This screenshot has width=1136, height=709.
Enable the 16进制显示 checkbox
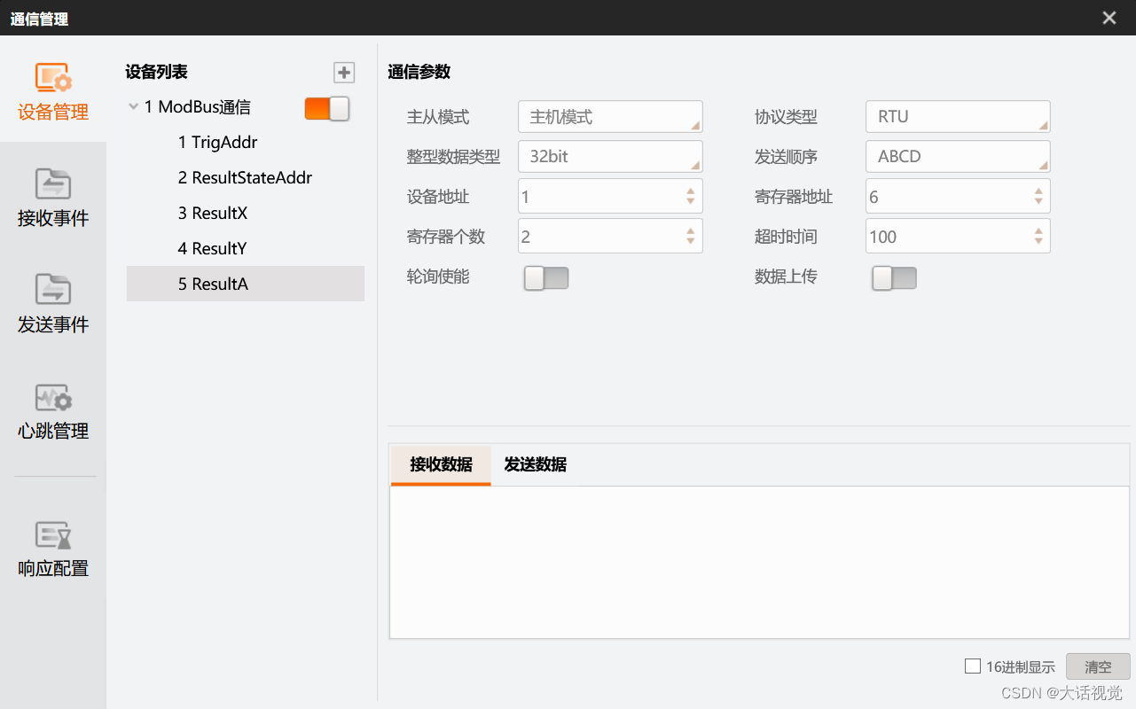[x=973, y=666]
